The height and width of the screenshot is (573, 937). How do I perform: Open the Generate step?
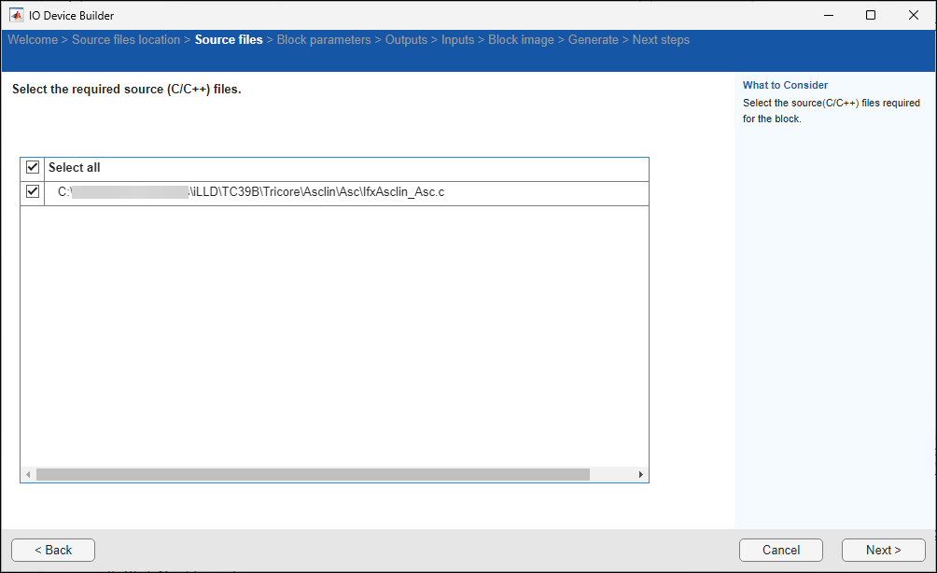point(594,39)
